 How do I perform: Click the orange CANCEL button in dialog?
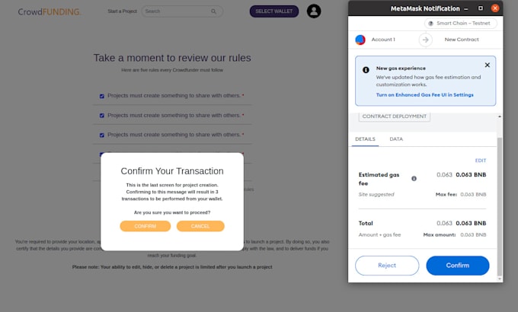[200, 226]
